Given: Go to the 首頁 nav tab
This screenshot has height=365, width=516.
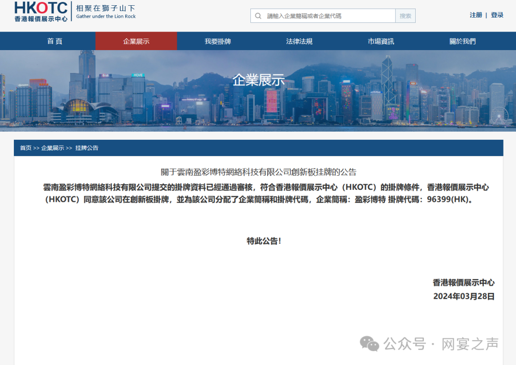Looking at the screenshot, I should point(54,41).
